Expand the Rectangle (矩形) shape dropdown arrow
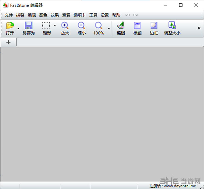204x189 pixels. [x=55, y=26]
